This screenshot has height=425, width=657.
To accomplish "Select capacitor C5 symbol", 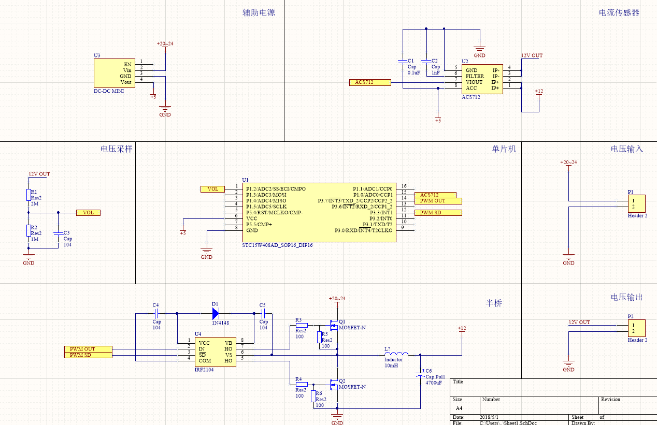I will click(x=263, y=313).
